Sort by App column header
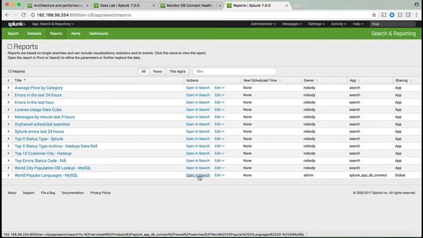The height and width of the screenshot is (238, 423). click(x=354, y=81)
